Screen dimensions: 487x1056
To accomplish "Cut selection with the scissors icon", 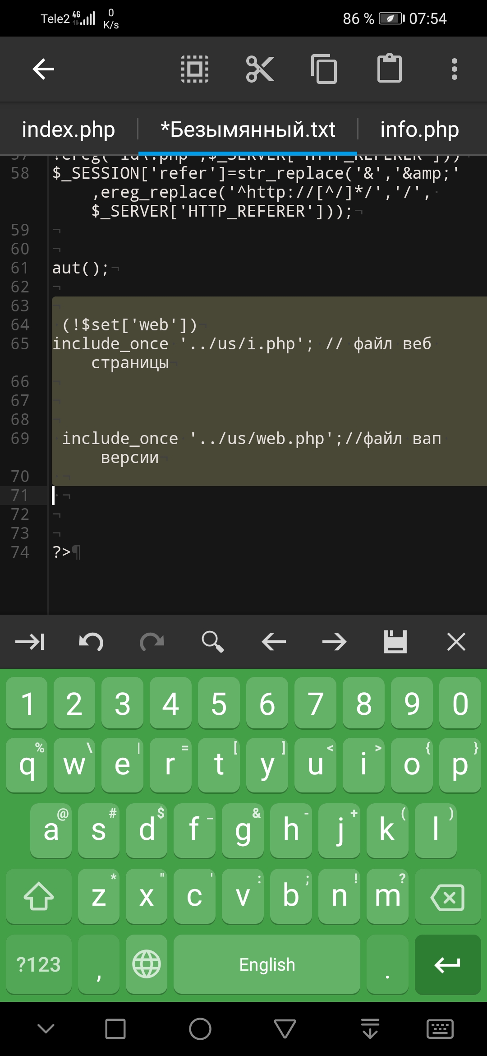I will click(x=260, y=69).
